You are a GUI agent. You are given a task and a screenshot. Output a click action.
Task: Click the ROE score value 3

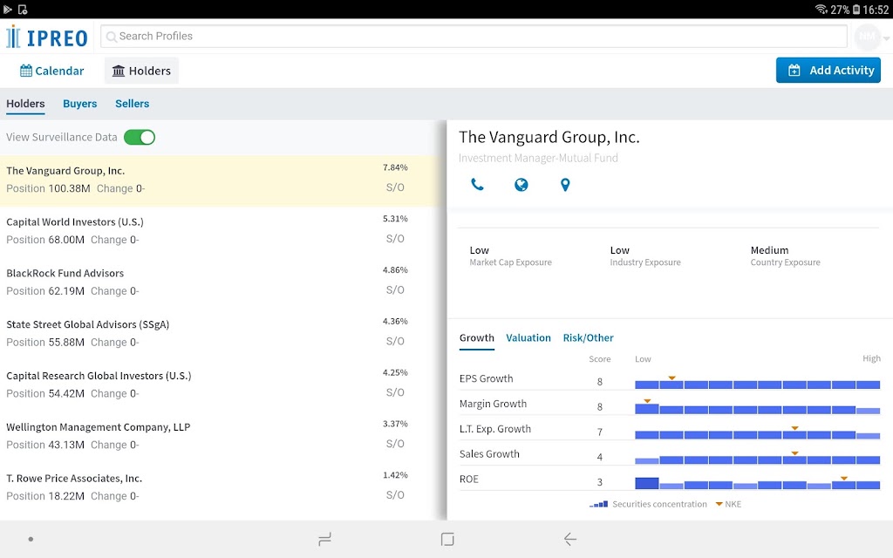[x=600, y=481]
